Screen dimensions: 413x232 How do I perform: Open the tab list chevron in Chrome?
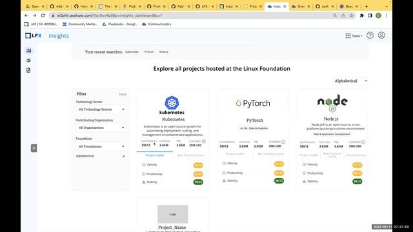(387, 6)
